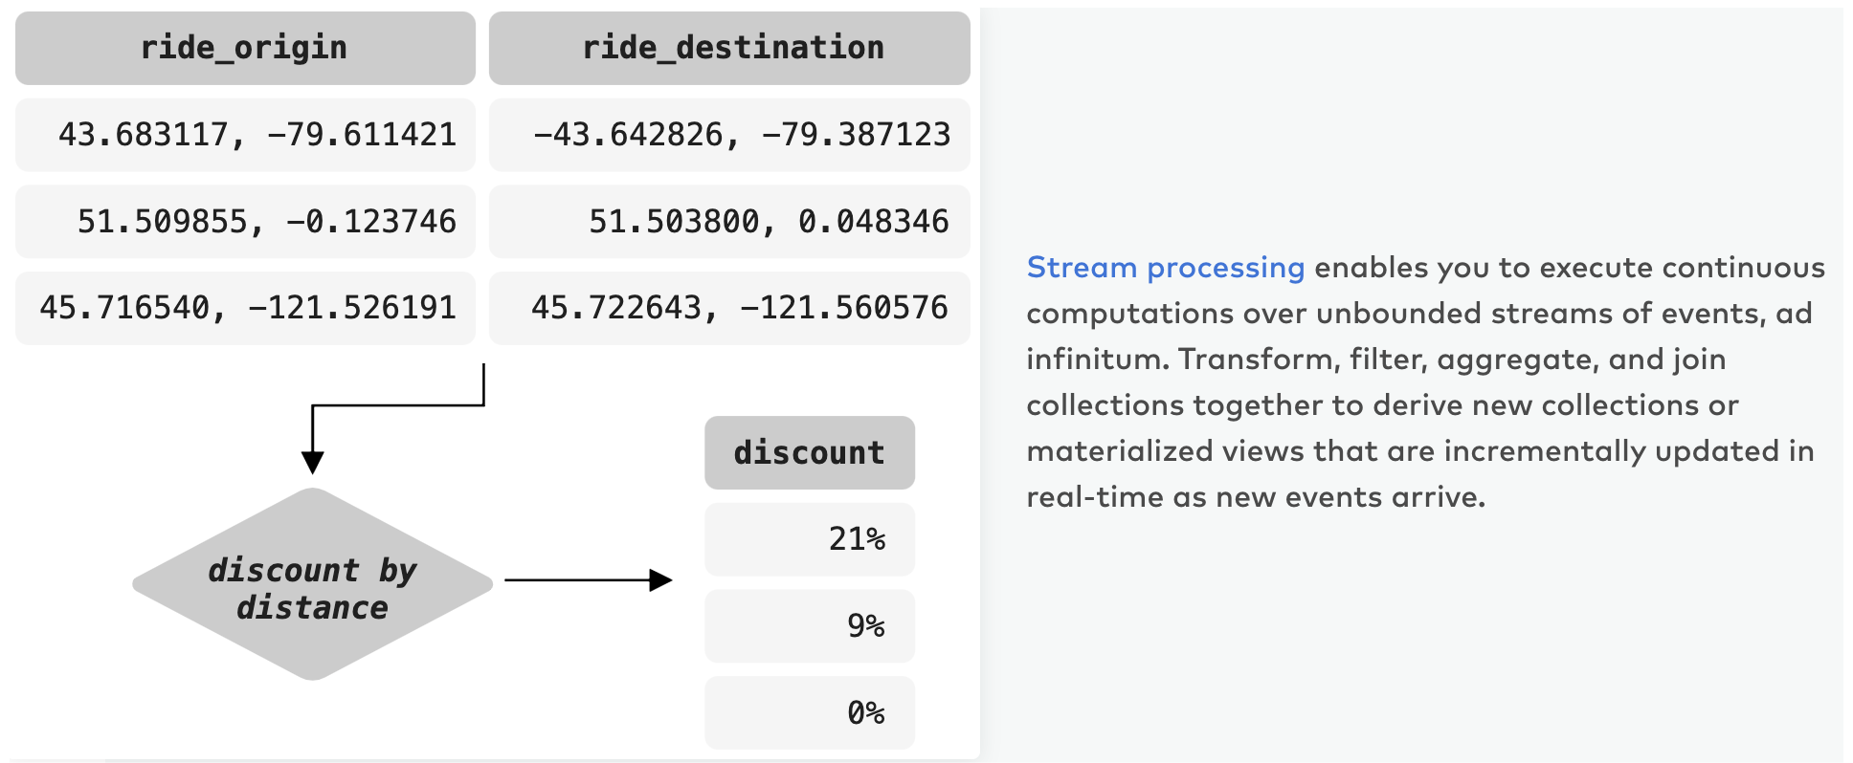Click the elbow connector line below tables
This screenshot has height=763, width=1853.
click(398, 405)
